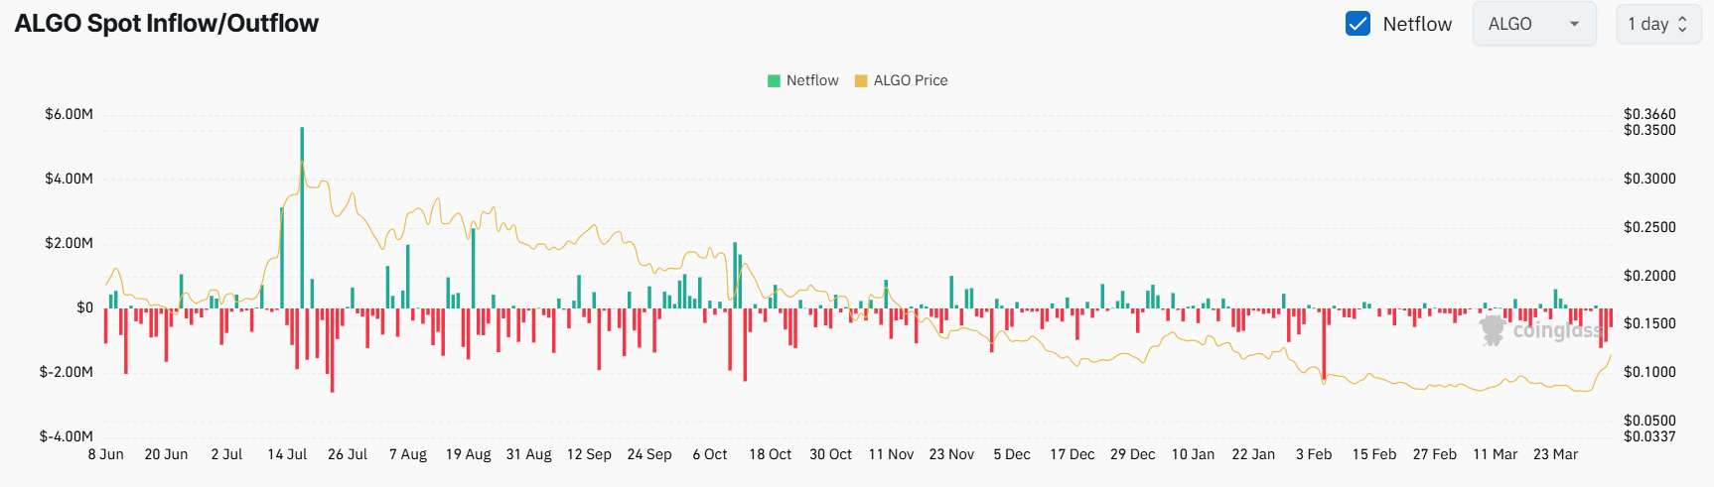
Task: Click the yellow ALGO Price legend swatch
Action: (x=861, y=80)
